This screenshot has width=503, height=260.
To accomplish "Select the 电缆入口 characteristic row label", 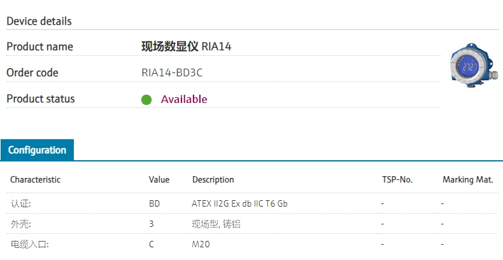I will pyautogui.click(x=29, y=244).
